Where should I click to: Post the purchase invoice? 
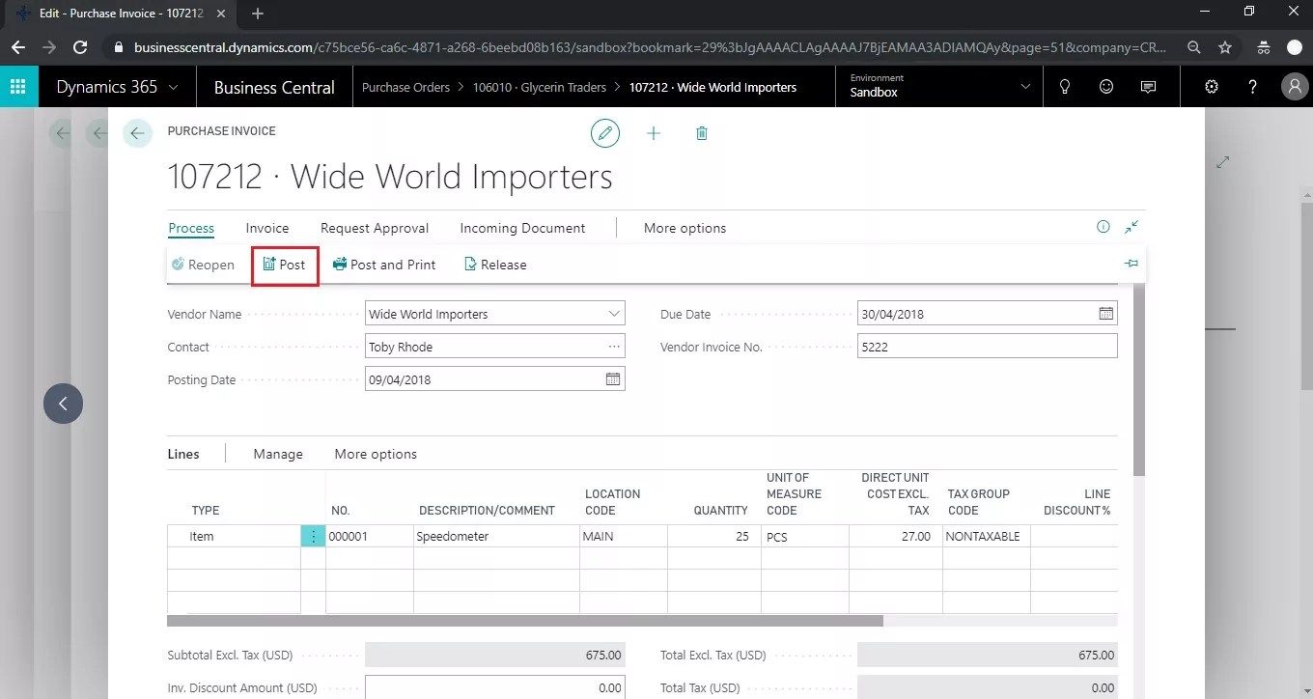point(285,265)
